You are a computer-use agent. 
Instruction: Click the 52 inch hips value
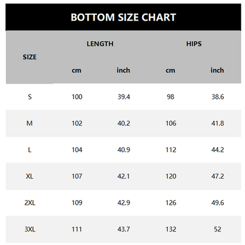click(217, 229)
